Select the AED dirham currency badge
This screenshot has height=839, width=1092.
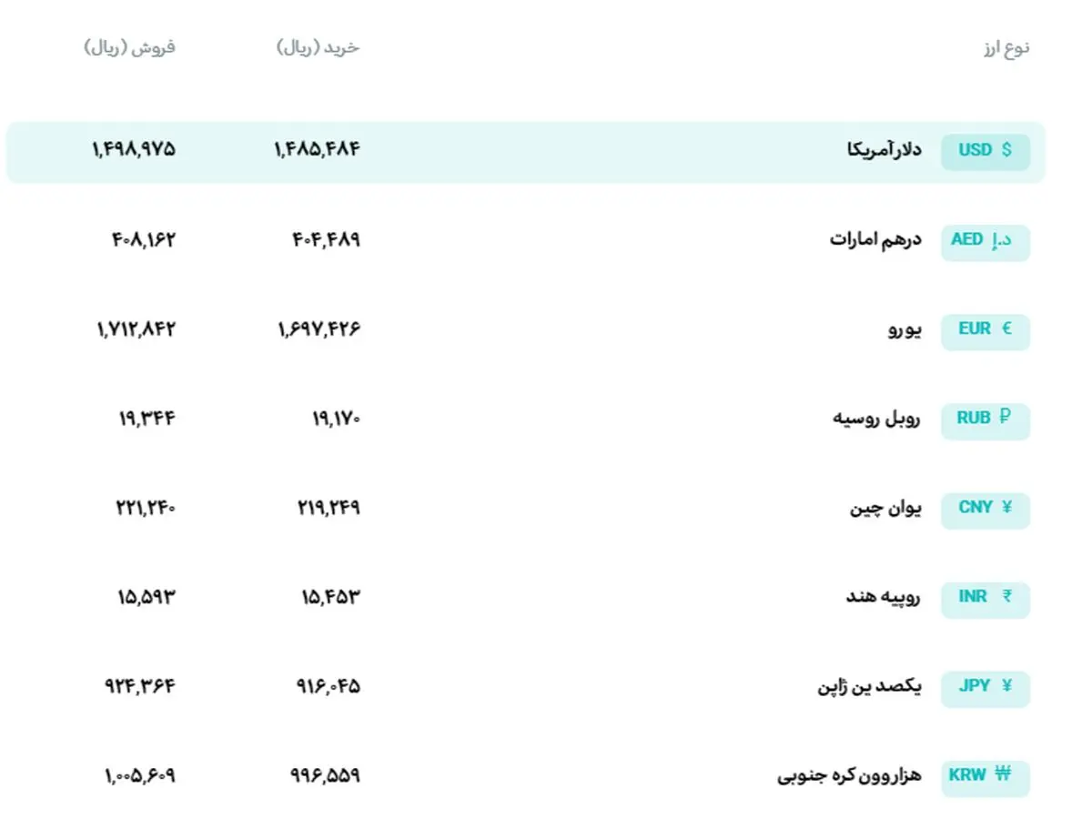coord(986,241)
